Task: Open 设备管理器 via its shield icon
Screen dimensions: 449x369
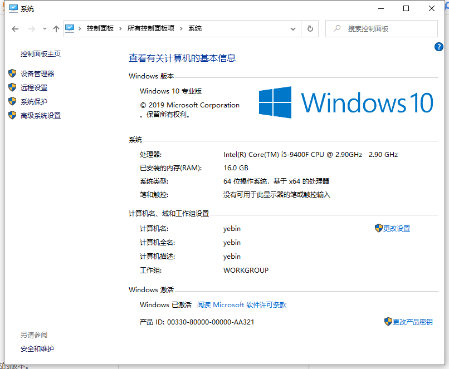Action: (12, 73)
